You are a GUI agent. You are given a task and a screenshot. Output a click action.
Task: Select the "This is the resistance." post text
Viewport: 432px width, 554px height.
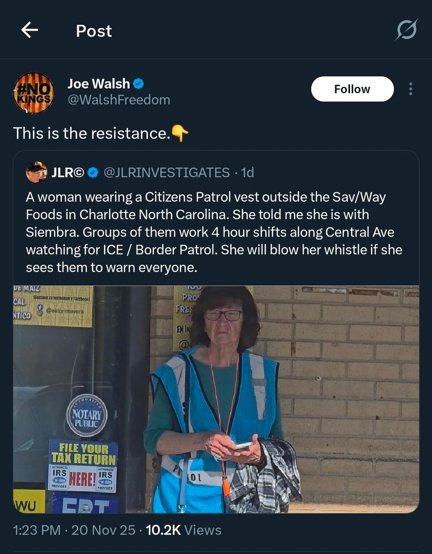coord(92,133)
